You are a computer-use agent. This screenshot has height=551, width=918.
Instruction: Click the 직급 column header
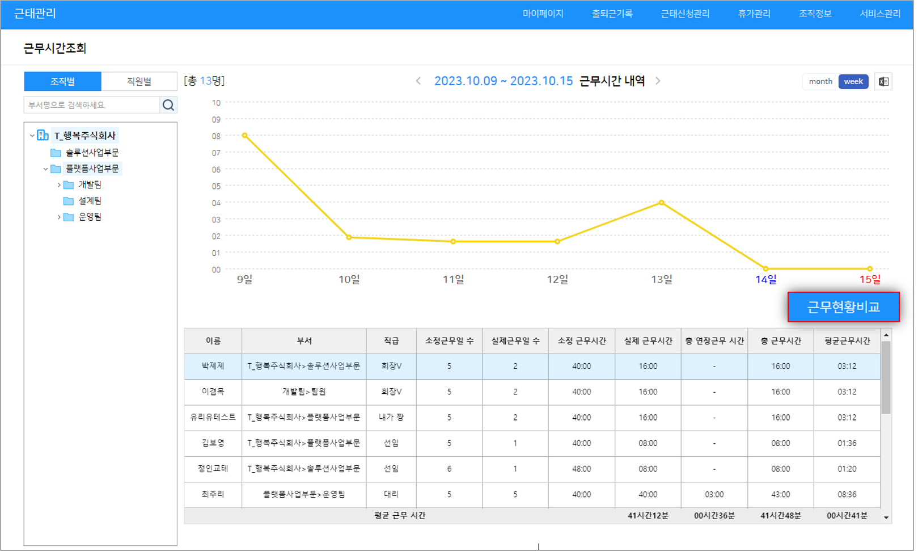click(x=391, y=341)
